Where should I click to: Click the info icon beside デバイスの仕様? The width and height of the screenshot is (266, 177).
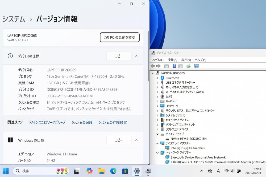10,56
